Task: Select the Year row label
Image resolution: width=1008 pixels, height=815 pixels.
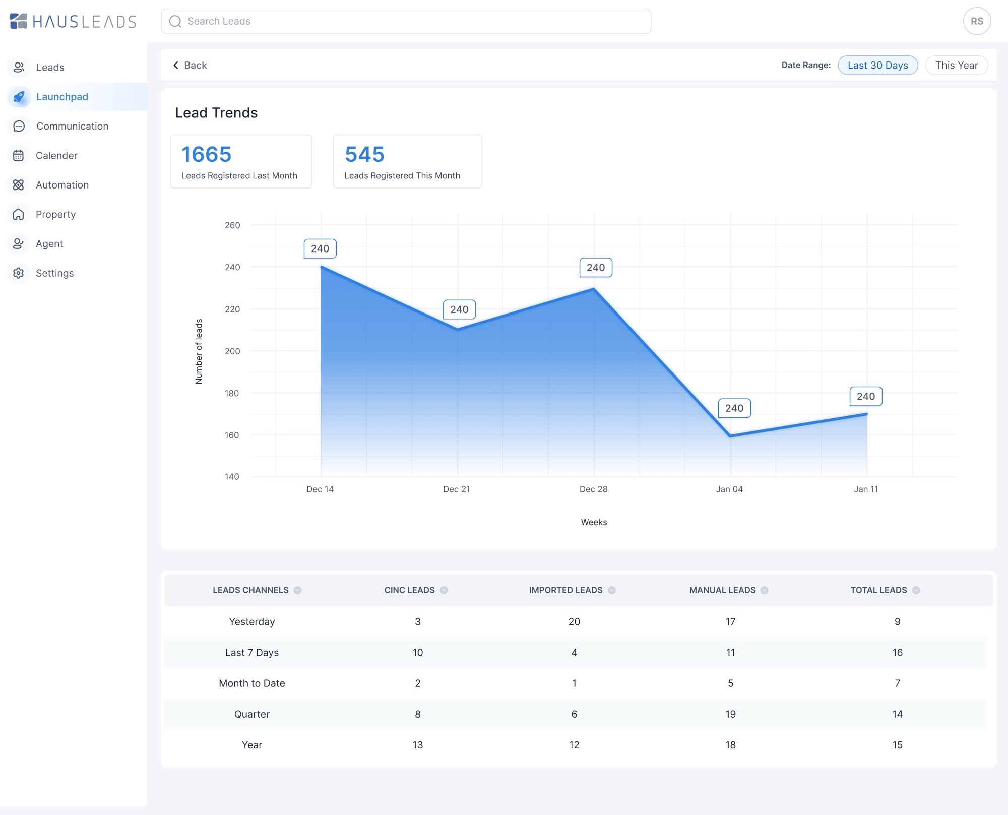Action: [252, 745]
